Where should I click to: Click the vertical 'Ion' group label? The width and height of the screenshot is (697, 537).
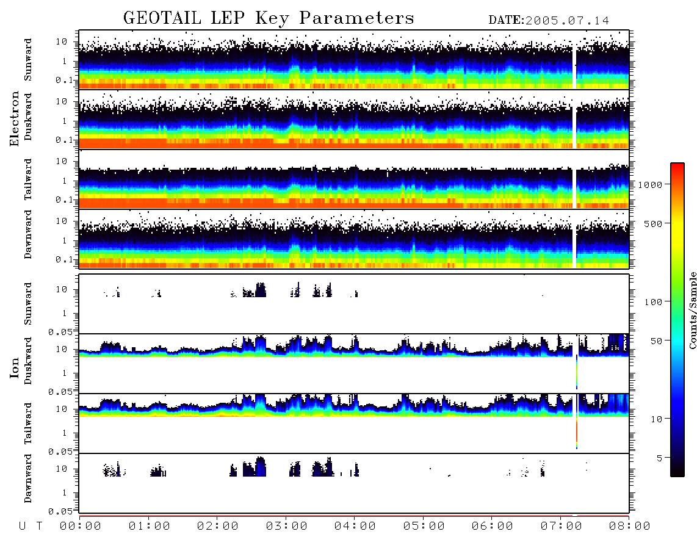point(14,367)
